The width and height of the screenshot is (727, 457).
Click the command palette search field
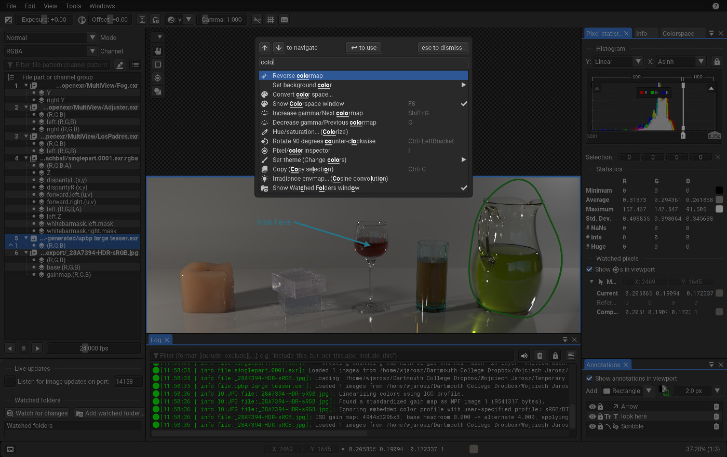click(363, 62)
